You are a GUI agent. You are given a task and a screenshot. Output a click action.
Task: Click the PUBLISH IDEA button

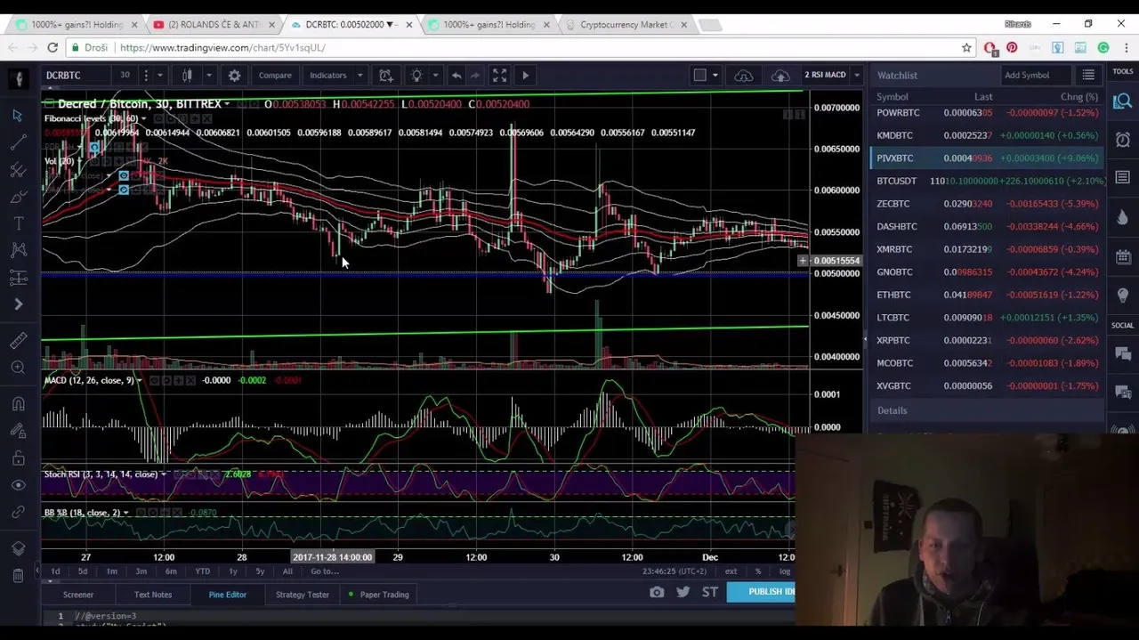[x=762, y=592]
